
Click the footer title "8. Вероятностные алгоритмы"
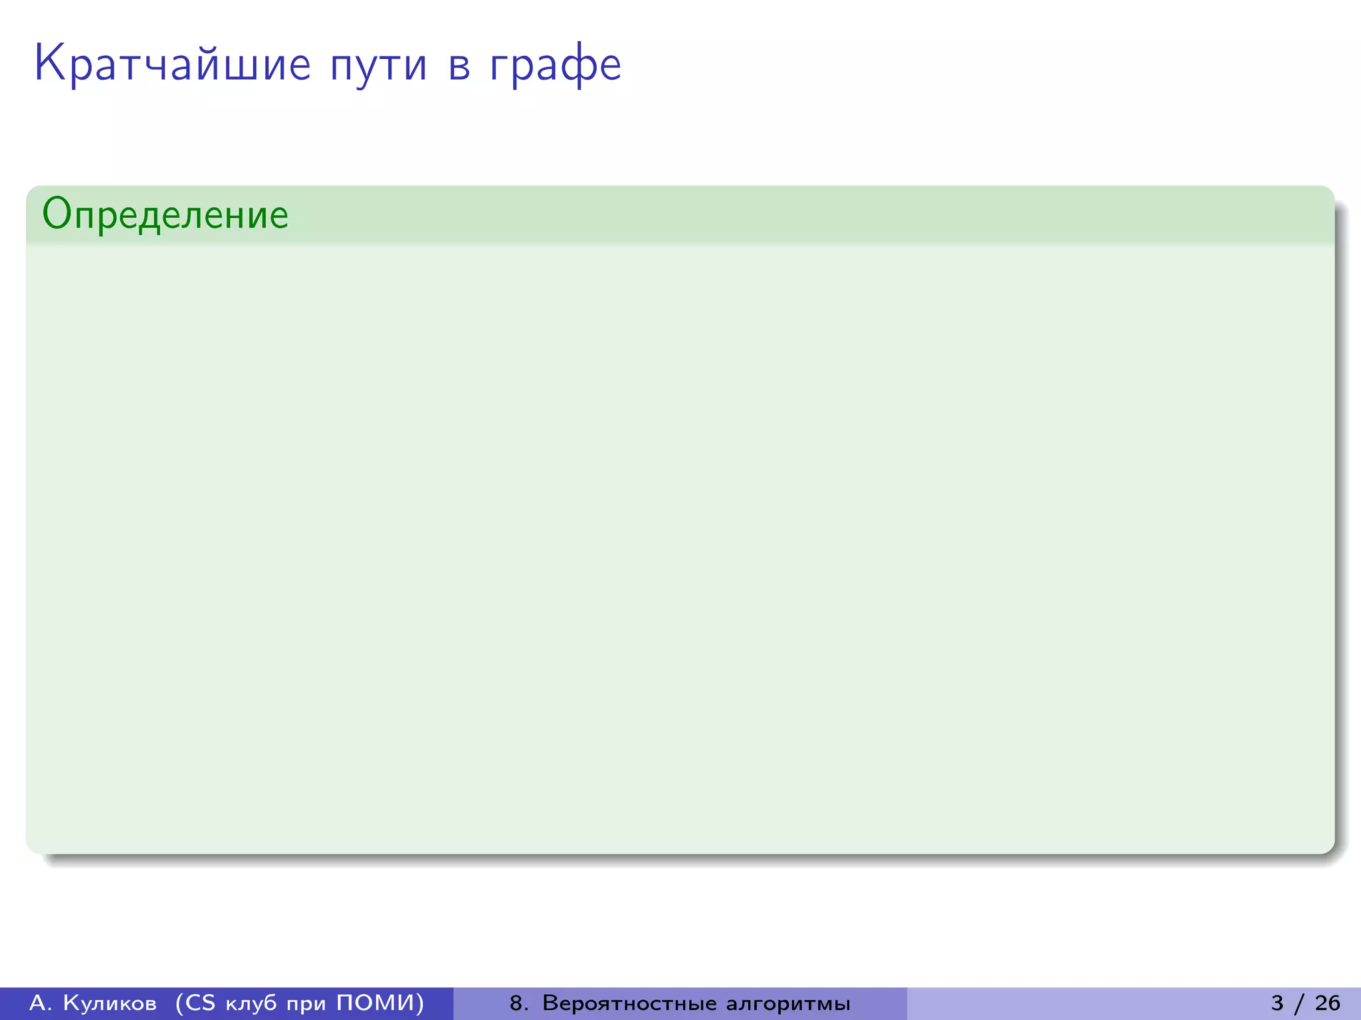coord(680,1003)
